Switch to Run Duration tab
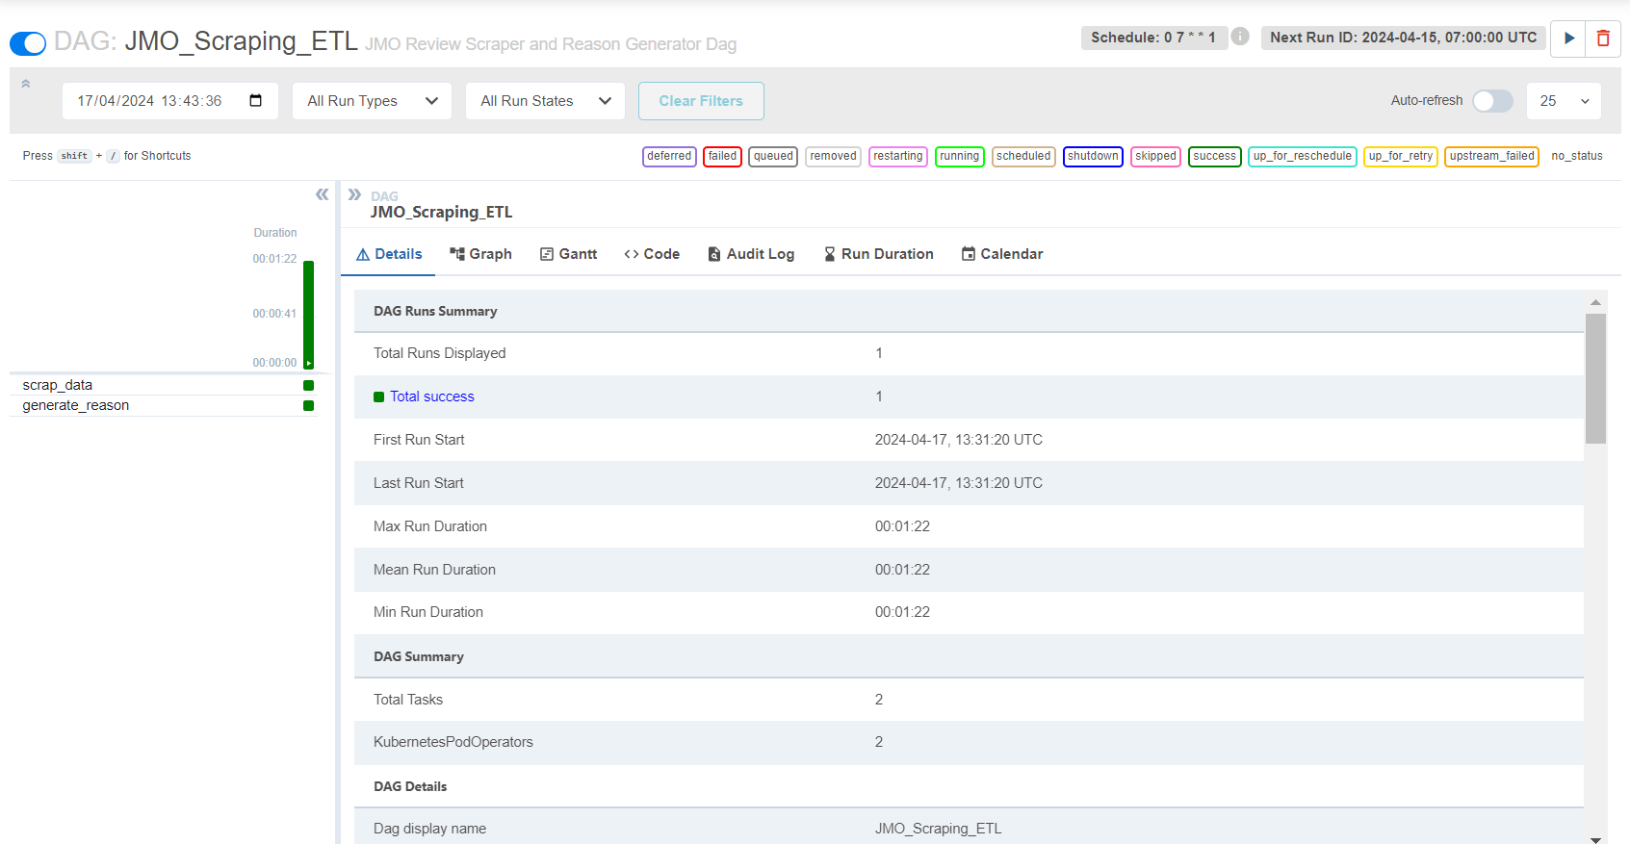This screenshot has width=1630, height=844. [x=878, y=254]
